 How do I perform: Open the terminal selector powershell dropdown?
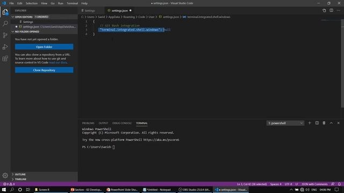(x=285, y=123)
